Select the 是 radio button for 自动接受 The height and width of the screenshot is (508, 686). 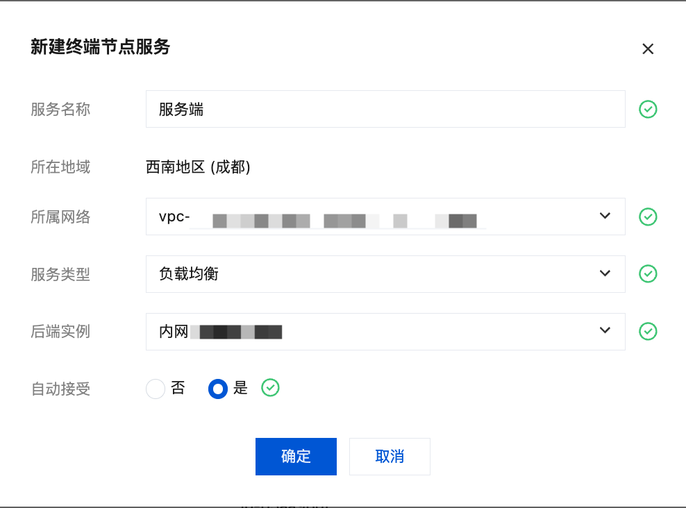point(218,389)
